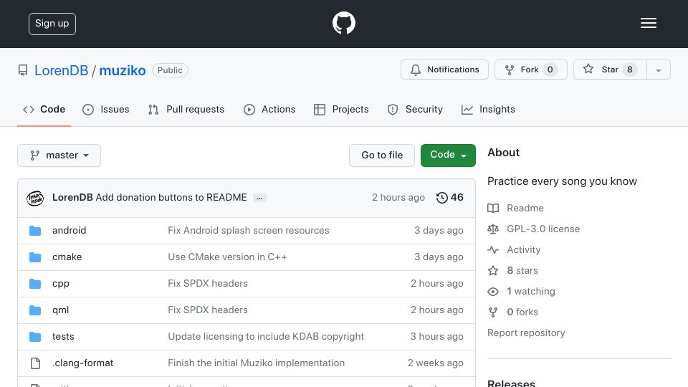Open the LorenDB owner link in repo title
The width and height of the screenshot is (688, 387).
pyautogui.click(x=61, y=71)
